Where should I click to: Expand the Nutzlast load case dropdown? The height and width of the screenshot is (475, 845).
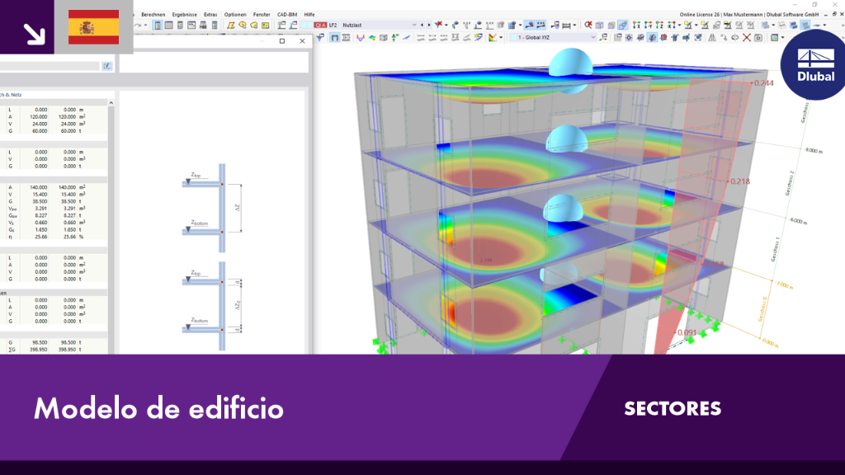(x=414, y=25)
